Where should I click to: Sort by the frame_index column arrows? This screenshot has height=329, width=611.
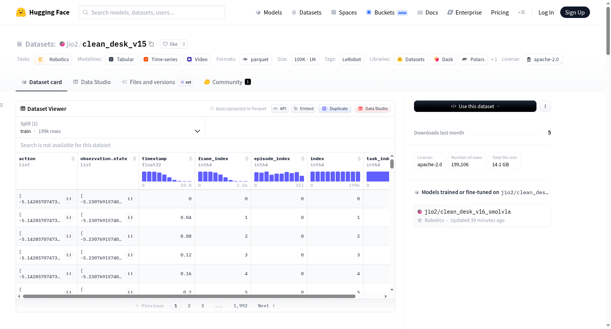247,159
